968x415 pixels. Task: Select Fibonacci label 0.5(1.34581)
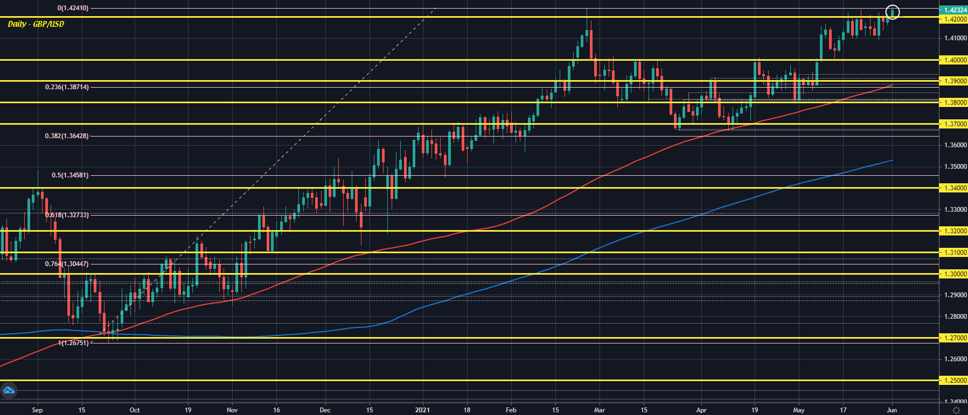coord(70,175)
